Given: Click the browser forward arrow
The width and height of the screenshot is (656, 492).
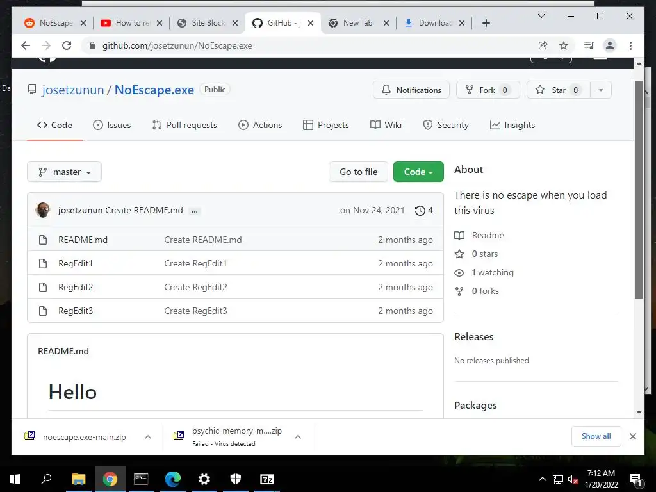Looking at the screenshot, I should click(x=46, y=45).
